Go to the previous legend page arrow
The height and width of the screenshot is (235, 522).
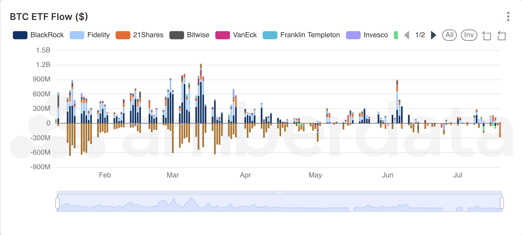(407, 35)
